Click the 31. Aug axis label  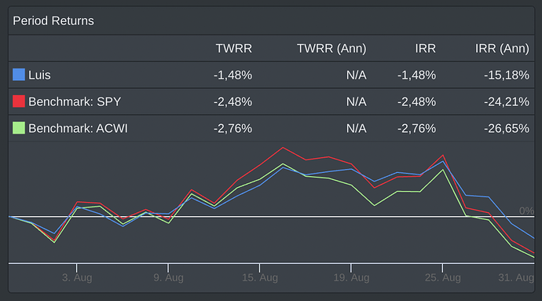point(516,277)
